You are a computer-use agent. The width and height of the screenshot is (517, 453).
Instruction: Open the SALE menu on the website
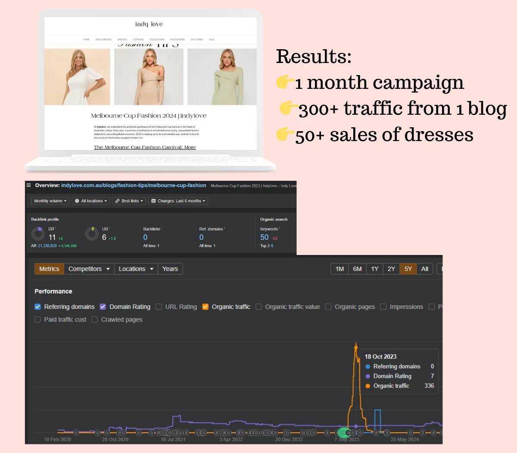(x=212, y=40)
